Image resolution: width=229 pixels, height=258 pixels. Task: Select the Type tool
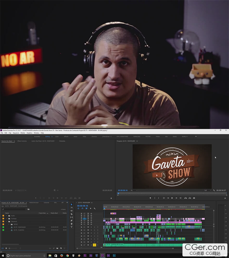[72, 227]
